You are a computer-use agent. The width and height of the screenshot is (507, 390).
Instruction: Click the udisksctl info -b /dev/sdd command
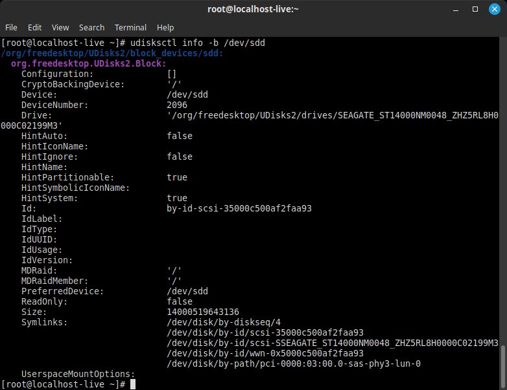click(198, 43)
